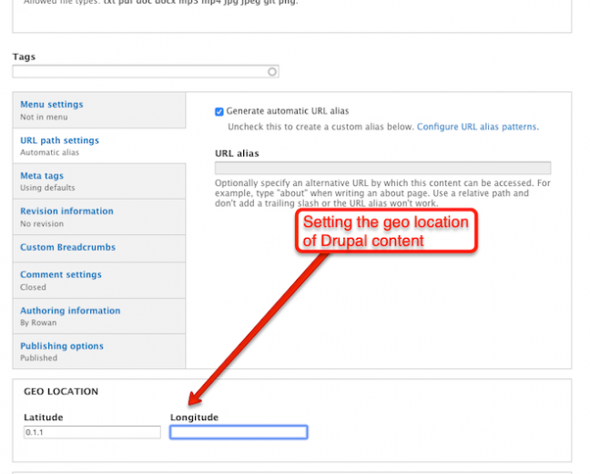Click the Tags autocomplete text field
This screenshot has width=590, height=474.
tap(146, 72)
